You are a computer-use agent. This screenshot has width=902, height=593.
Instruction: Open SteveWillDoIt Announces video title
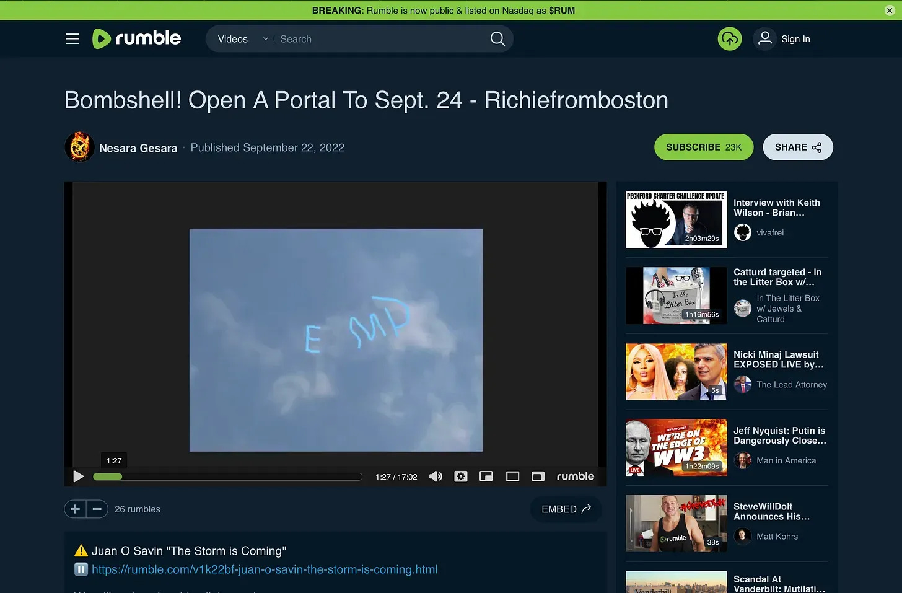[772, 511]
